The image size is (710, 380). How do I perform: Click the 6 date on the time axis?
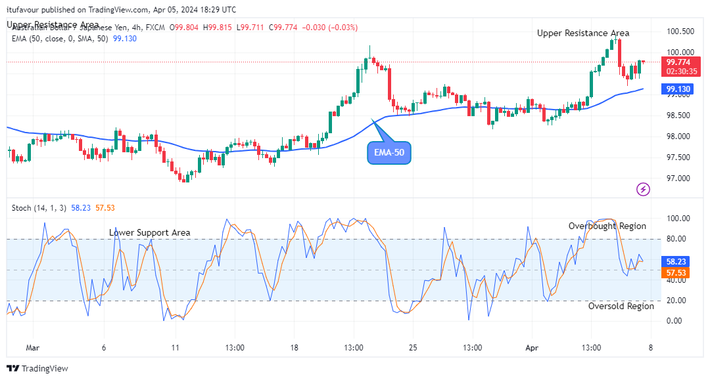pyautogui.click(x=104, y=347)
